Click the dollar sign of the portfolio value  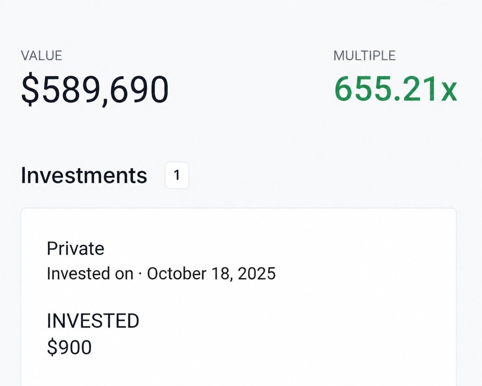[30, 90]
